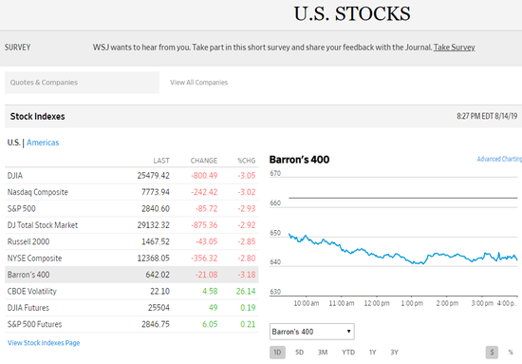This screenshot has height=364, width=522.
Task: Select the S&P 500 Futures row
Action: pyautogui.click(x=132, y=324)
